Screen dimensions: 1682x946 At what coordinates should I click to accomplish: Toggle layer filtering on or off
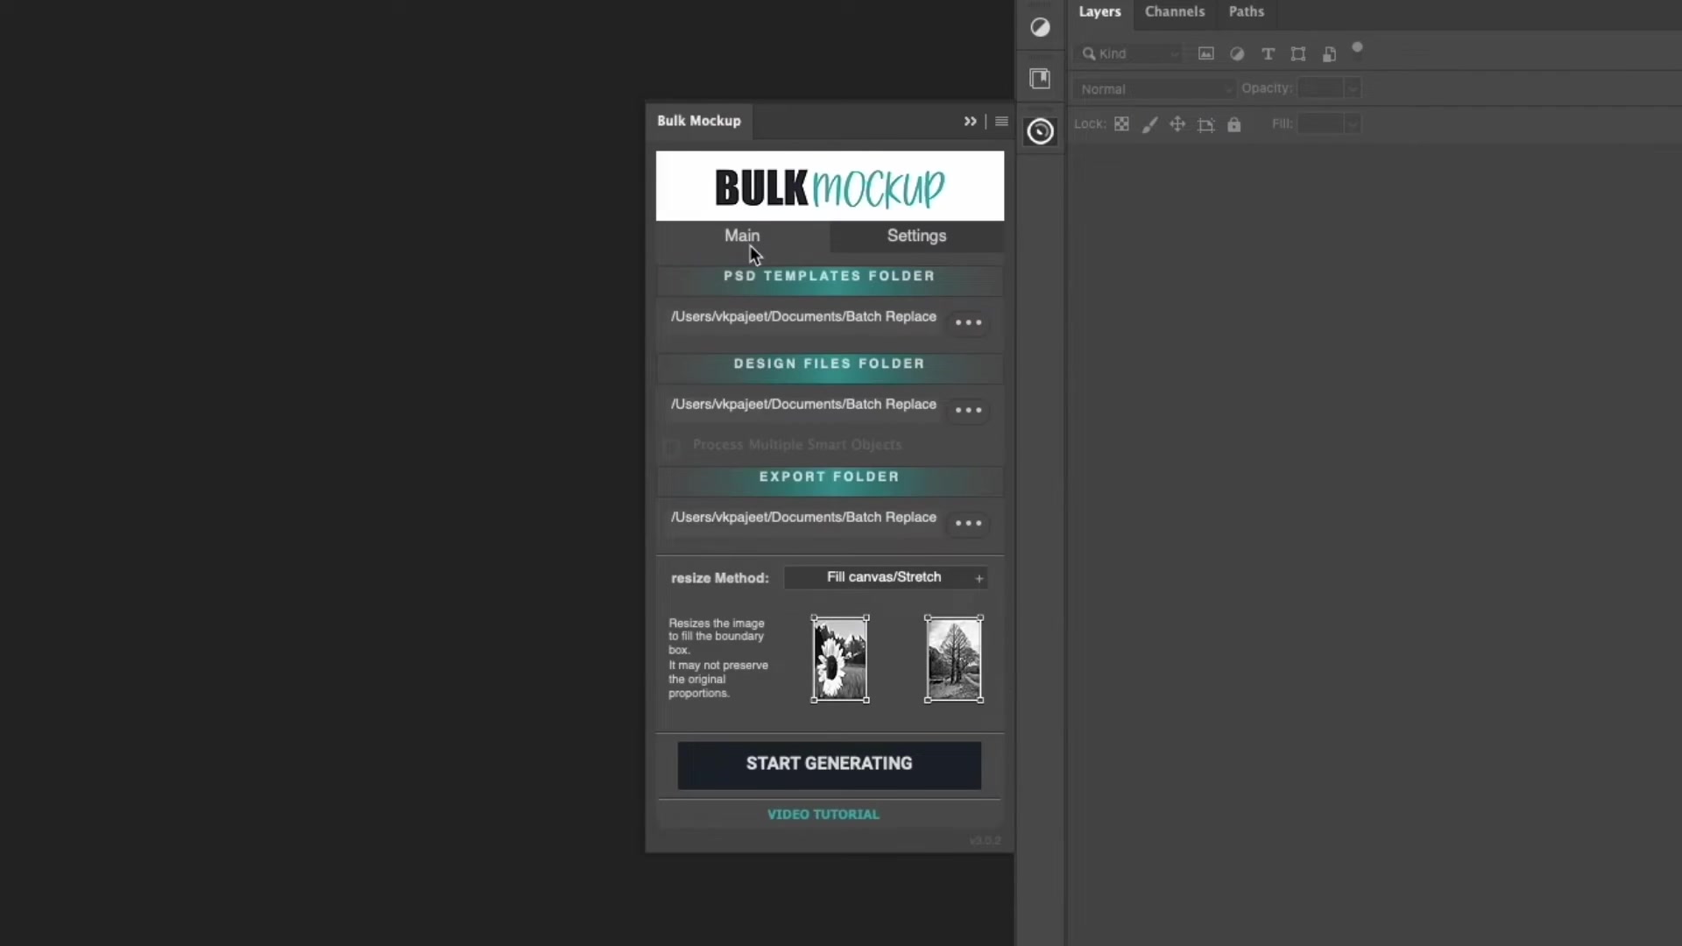1359,49
